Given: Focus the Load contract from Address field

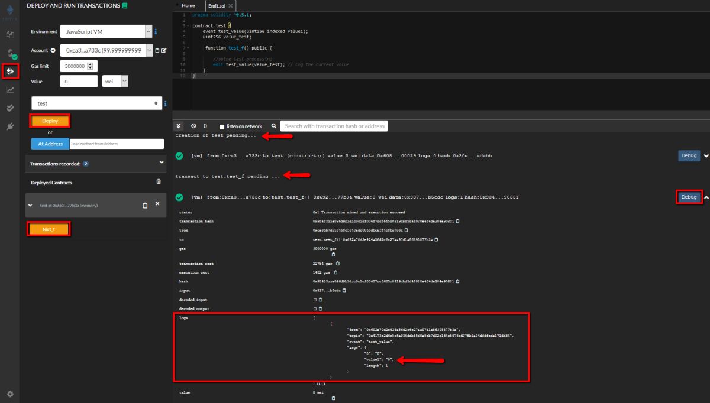Looking at the screenshot, I should coord(117,144).
